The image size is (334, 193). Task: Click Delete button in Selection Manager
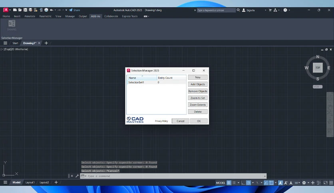pyautogui.click(x=198, y=112)
